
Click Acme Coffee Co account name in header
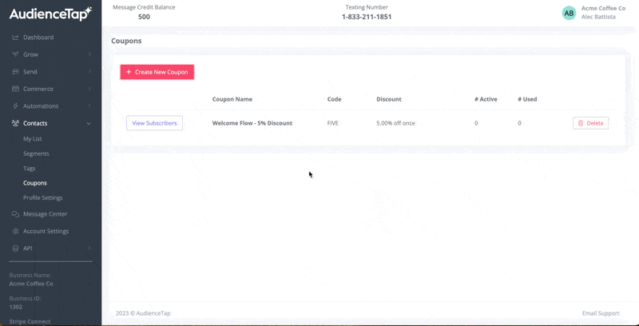click(x=603, y=8)
